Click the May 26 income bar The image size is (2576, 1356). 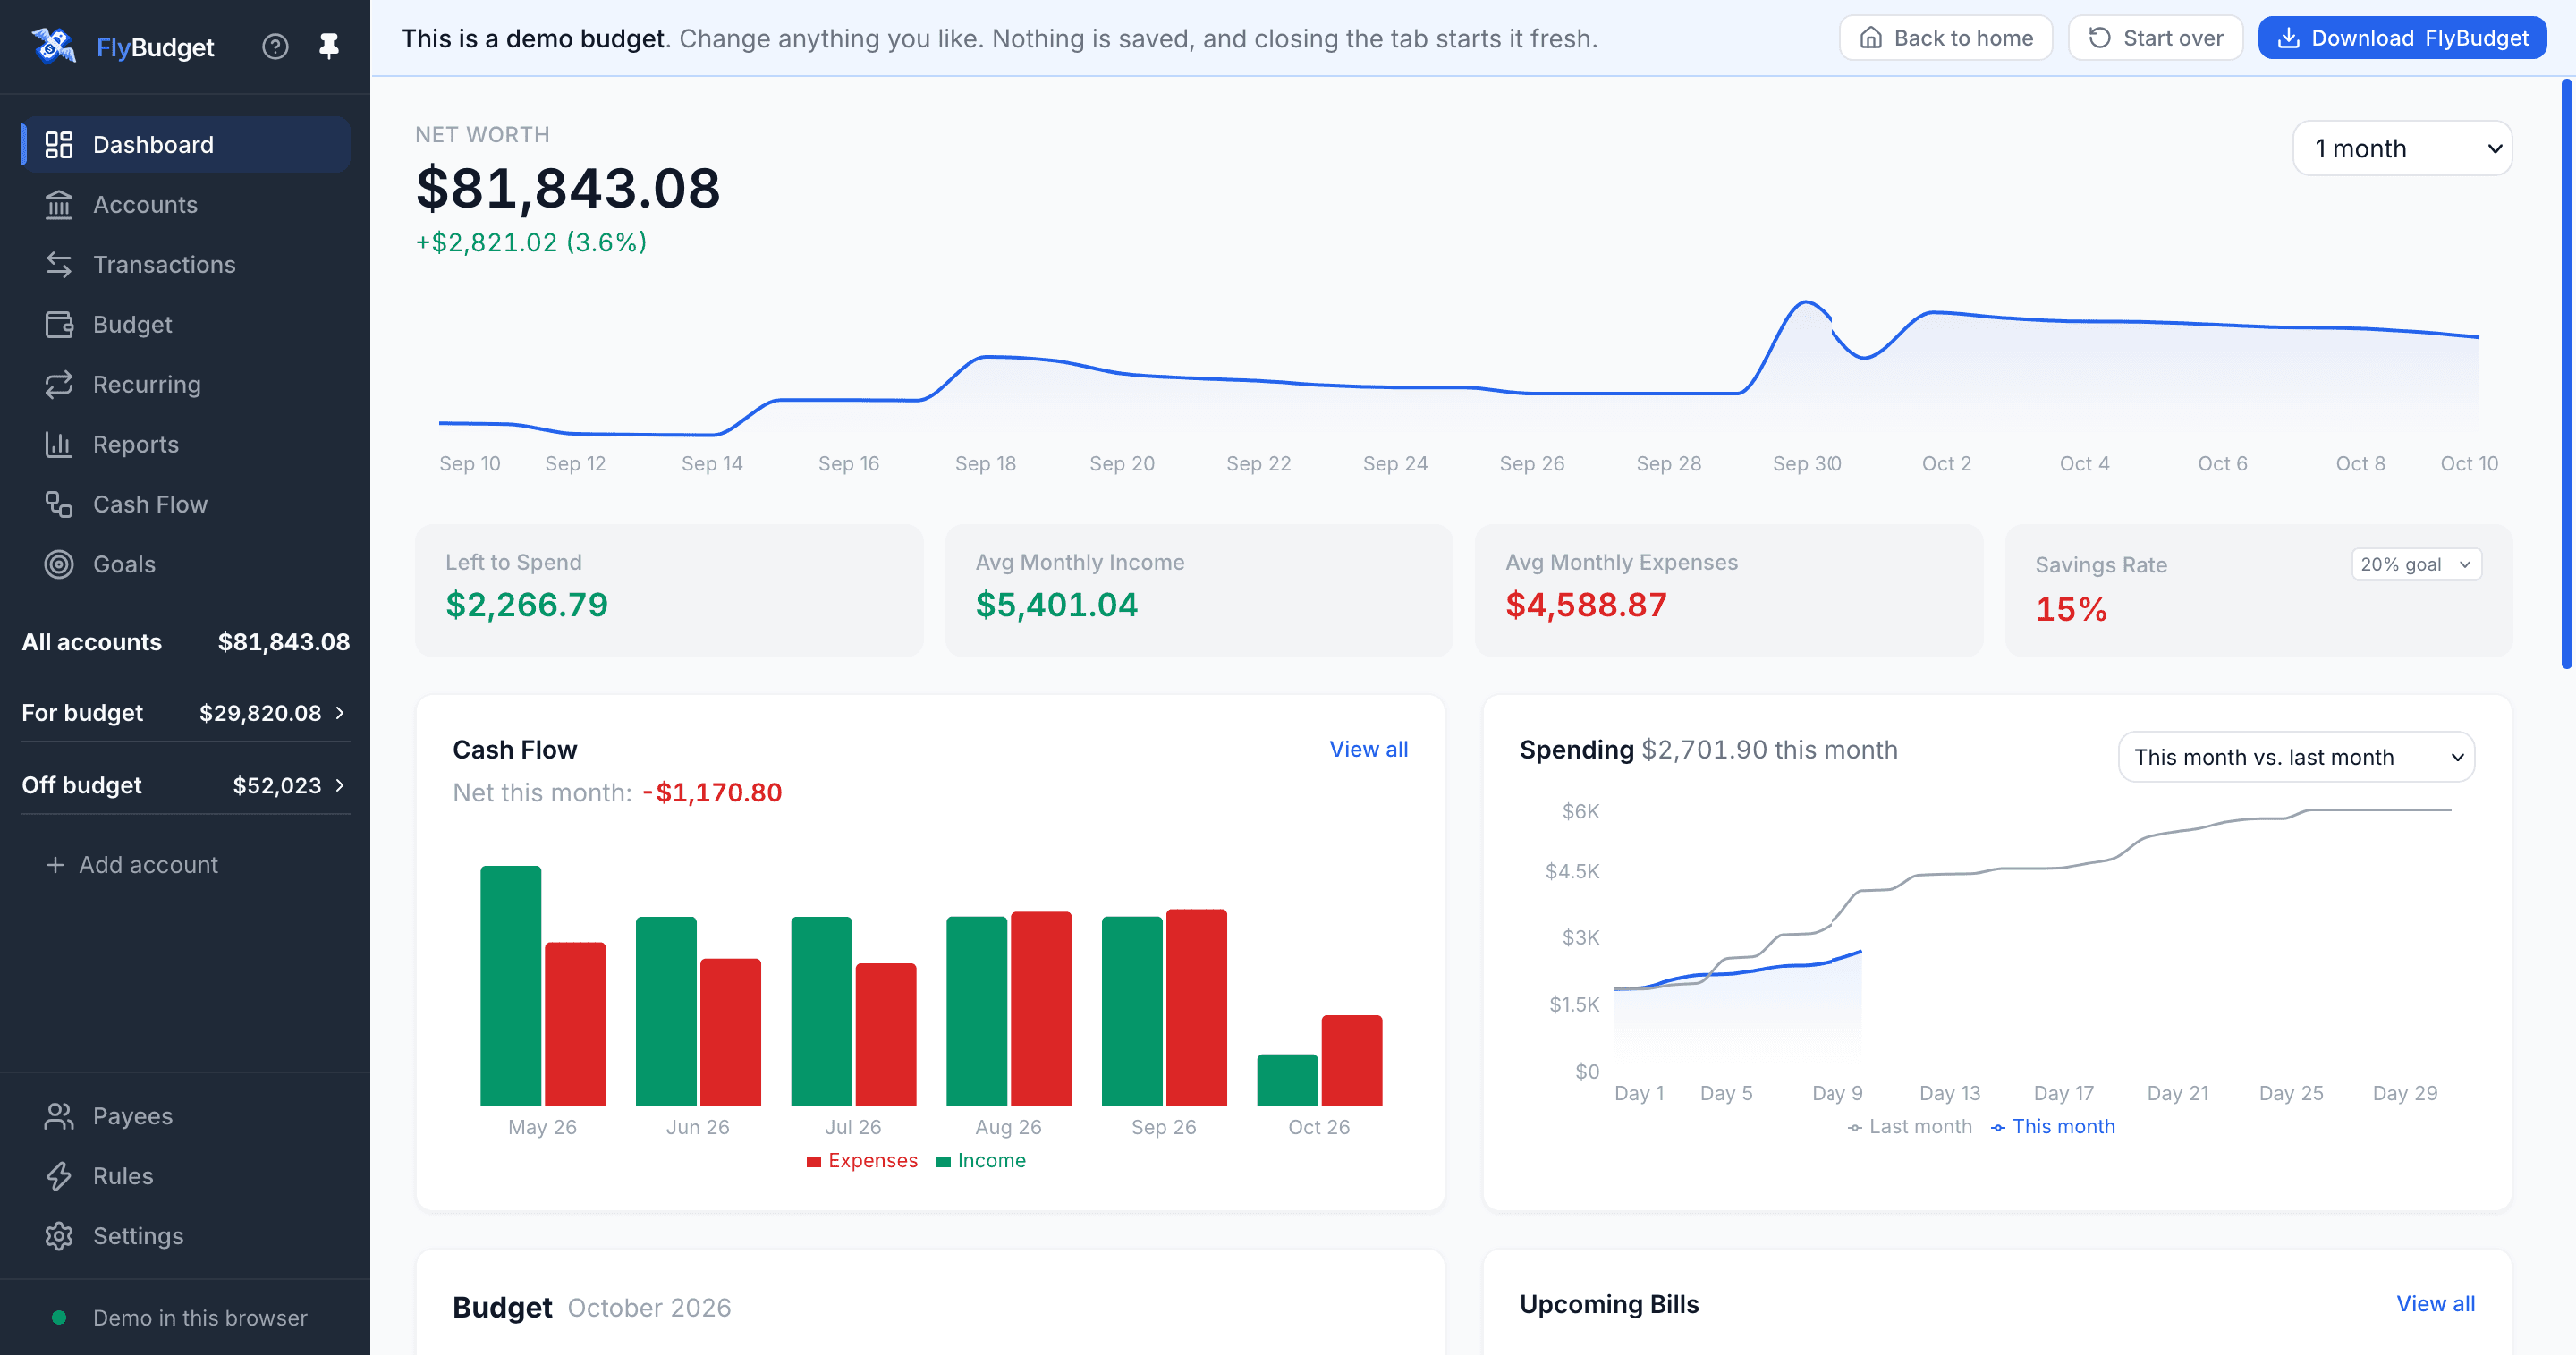pyautogui.click(x=510, y=985)
